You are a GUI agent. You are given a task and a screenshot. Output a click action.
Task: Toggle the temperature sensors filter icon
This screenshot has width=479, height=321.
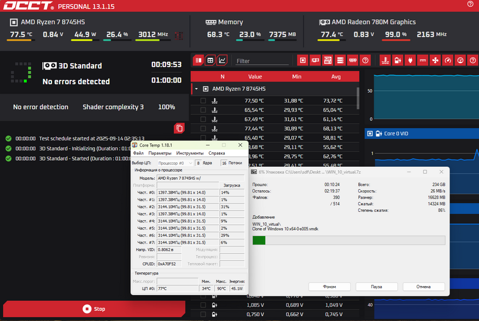click(x=385, y=60)
